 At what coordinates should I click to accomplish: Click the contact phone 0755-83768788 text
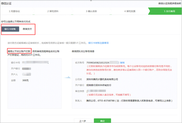(x=106, y=101)
